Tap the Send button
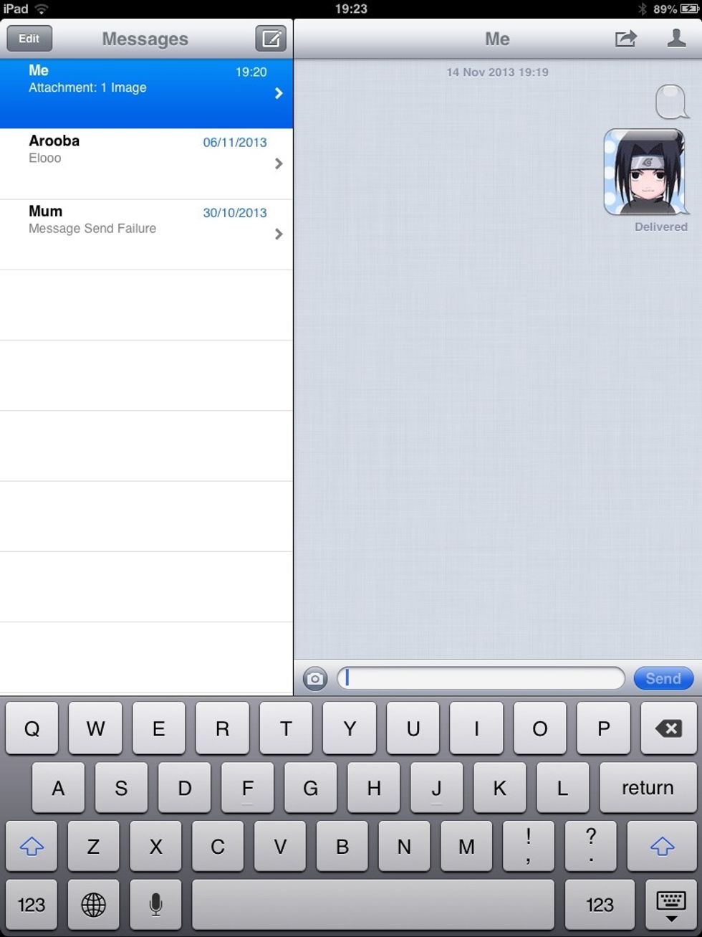 [663, 678]
